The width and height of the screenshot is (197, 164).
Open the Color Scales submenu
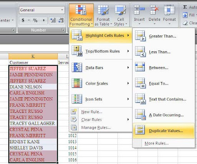point(100,84)
